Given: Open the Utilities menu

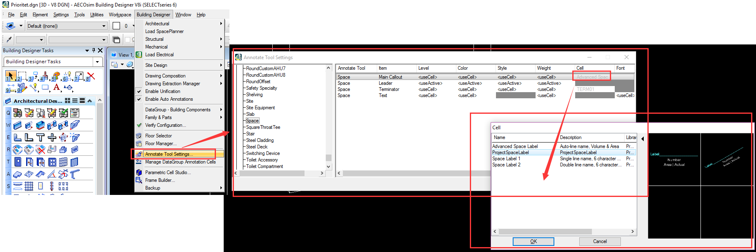Looking at the screenshot, I should (97, 15).
